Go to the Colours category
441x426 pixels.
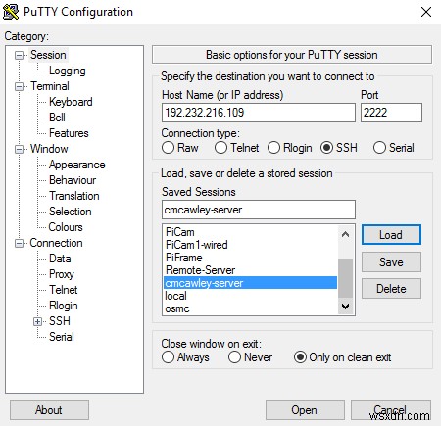(x=66, y=227)
